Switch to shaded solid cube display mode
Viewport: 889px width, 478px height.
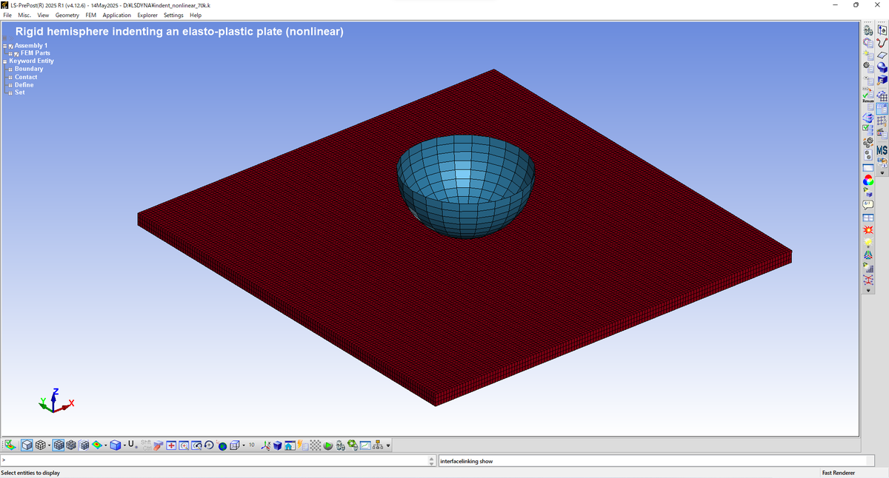27,445
